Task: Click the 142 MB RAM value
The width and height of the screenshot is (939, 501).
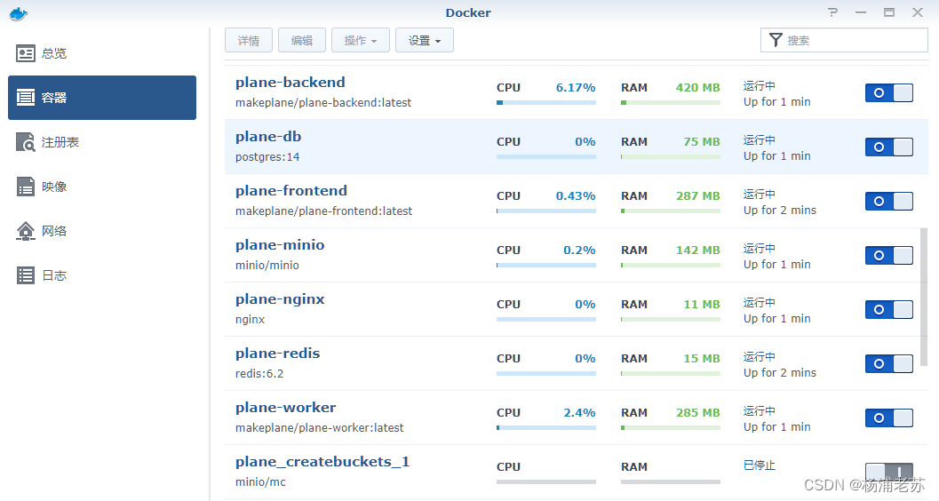Action: click(x=697, y=250)
